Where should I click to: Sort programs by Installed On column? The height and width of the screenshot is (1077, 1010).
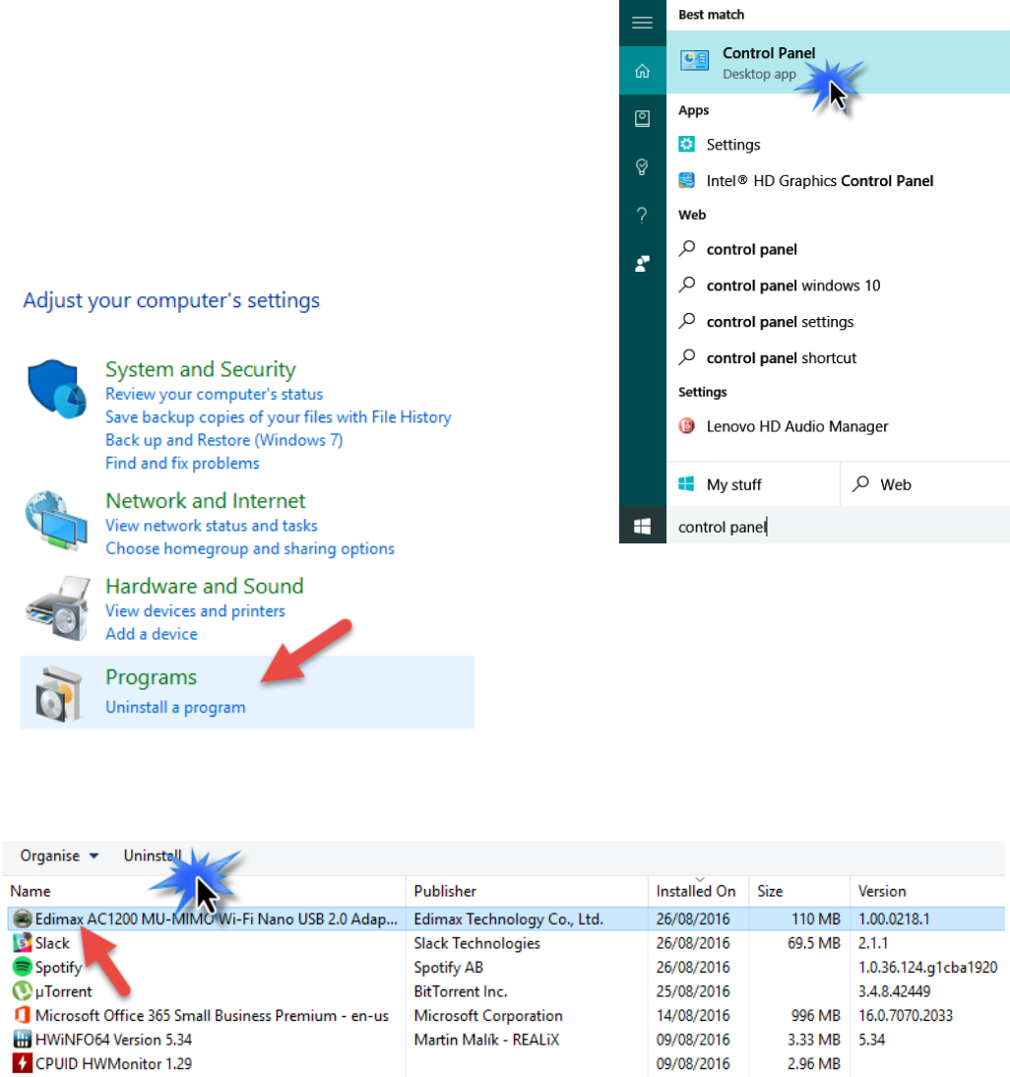(698, 891)
